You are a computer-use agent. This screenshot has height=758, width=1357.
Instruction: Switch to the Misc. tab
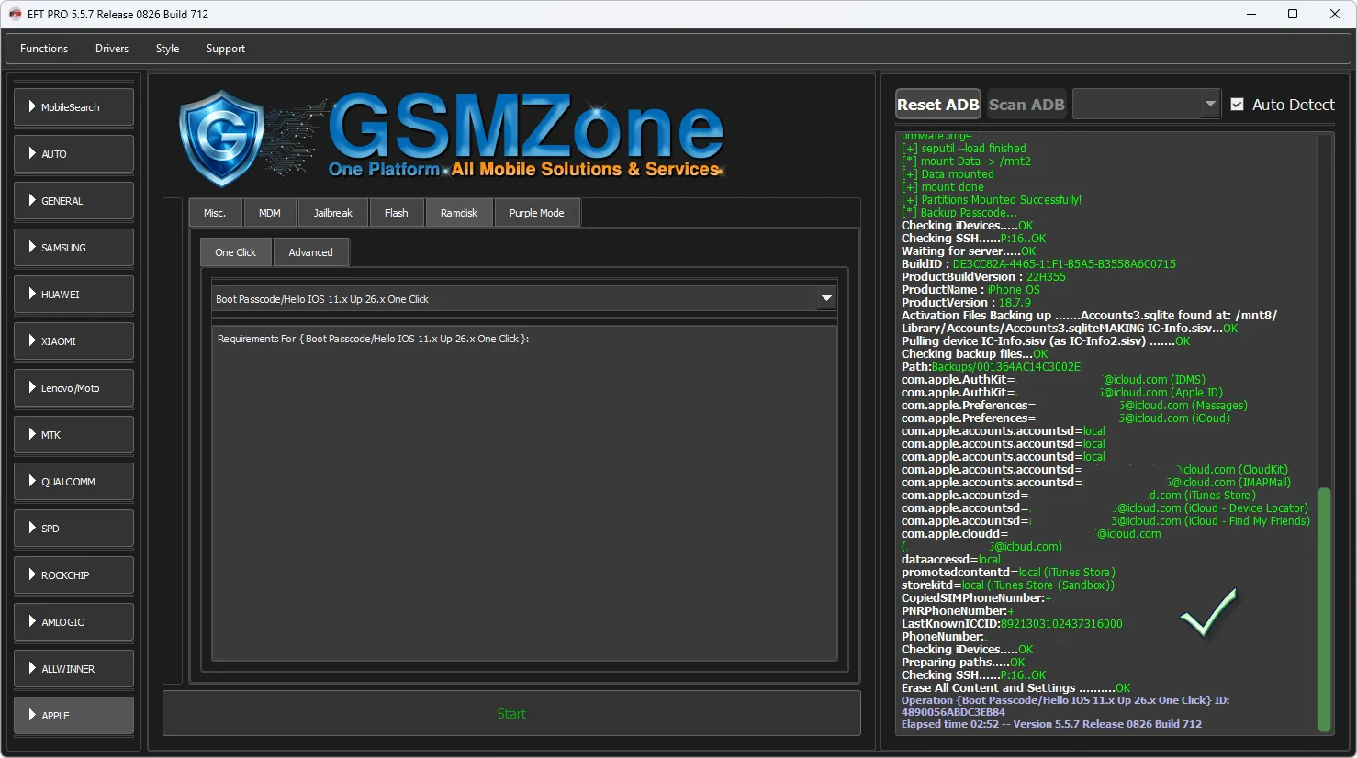(x=215, y=213)
